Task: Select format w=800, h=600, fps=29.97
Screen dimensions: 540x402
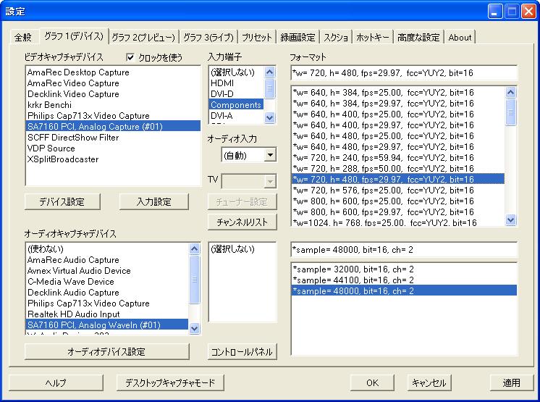Action: click(x=398, y=212)
